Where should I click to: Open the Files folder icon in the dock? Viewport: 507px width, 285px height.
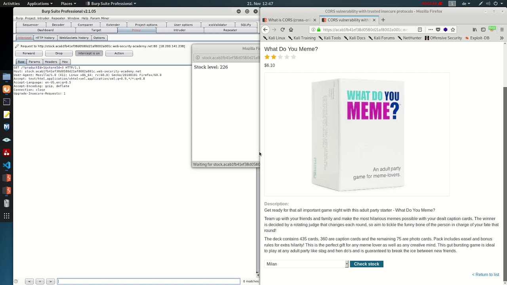tap(6, 77)
